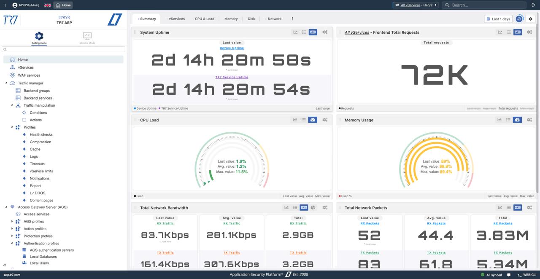Click the logout icon in top bar
Screen dimensions: 540x279
[534, 5]
